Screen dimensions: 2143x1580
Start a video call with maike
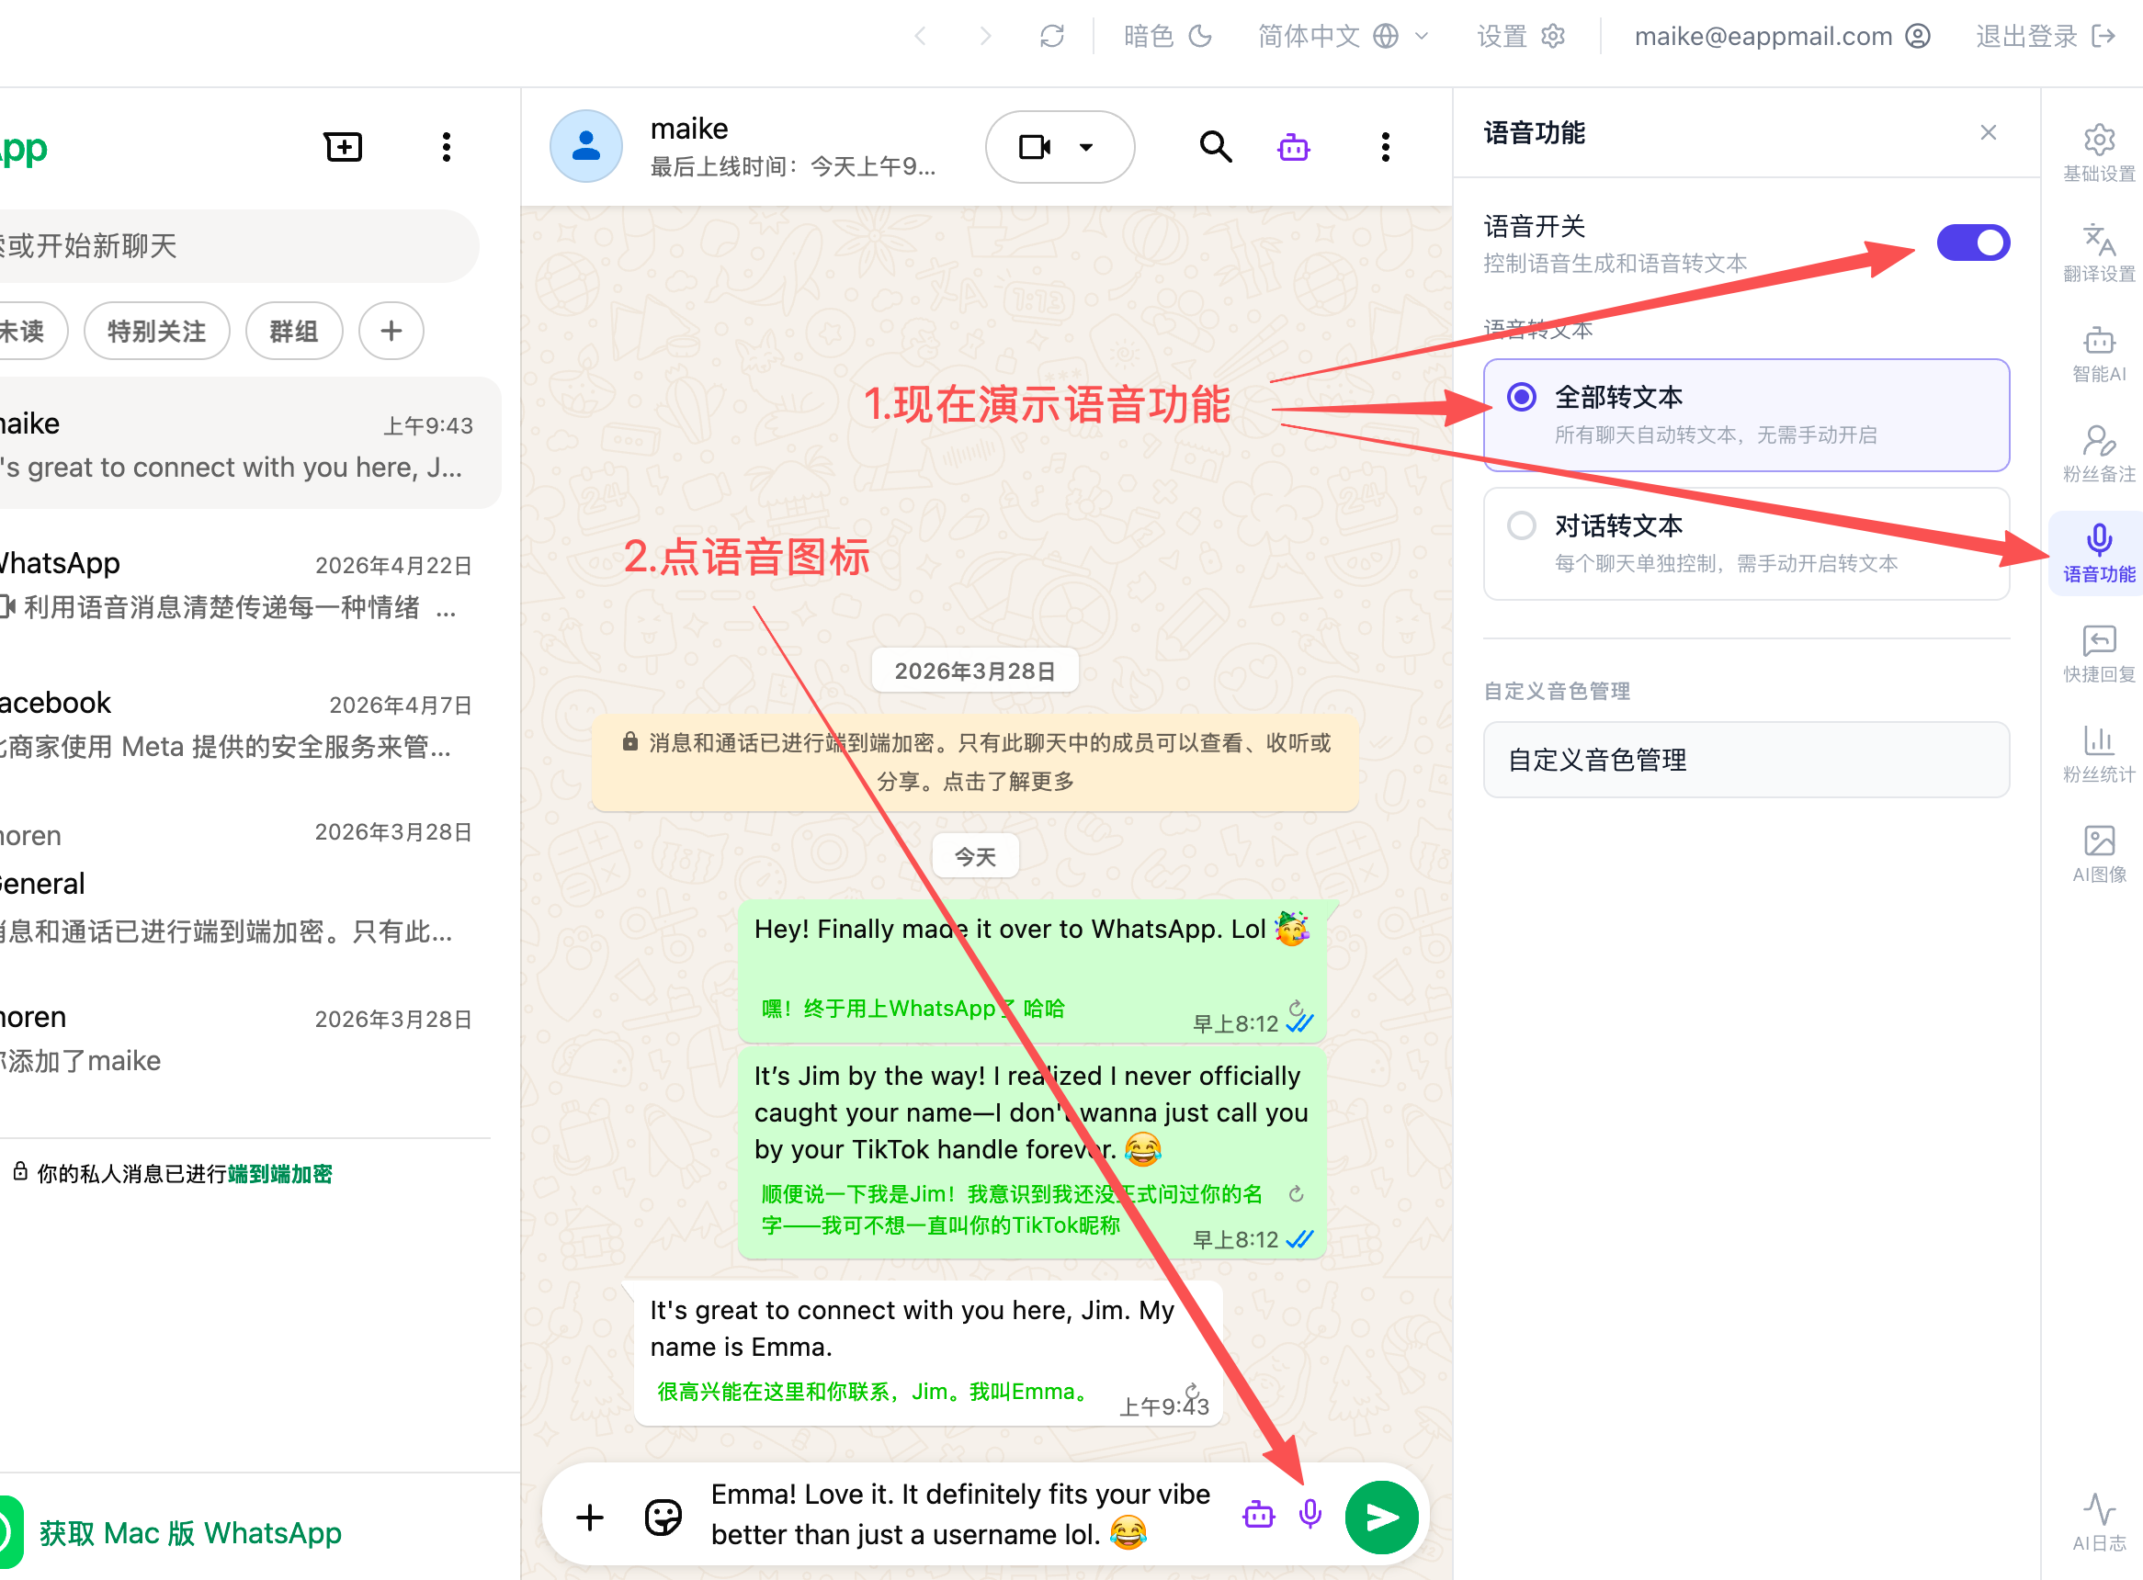1035,146
